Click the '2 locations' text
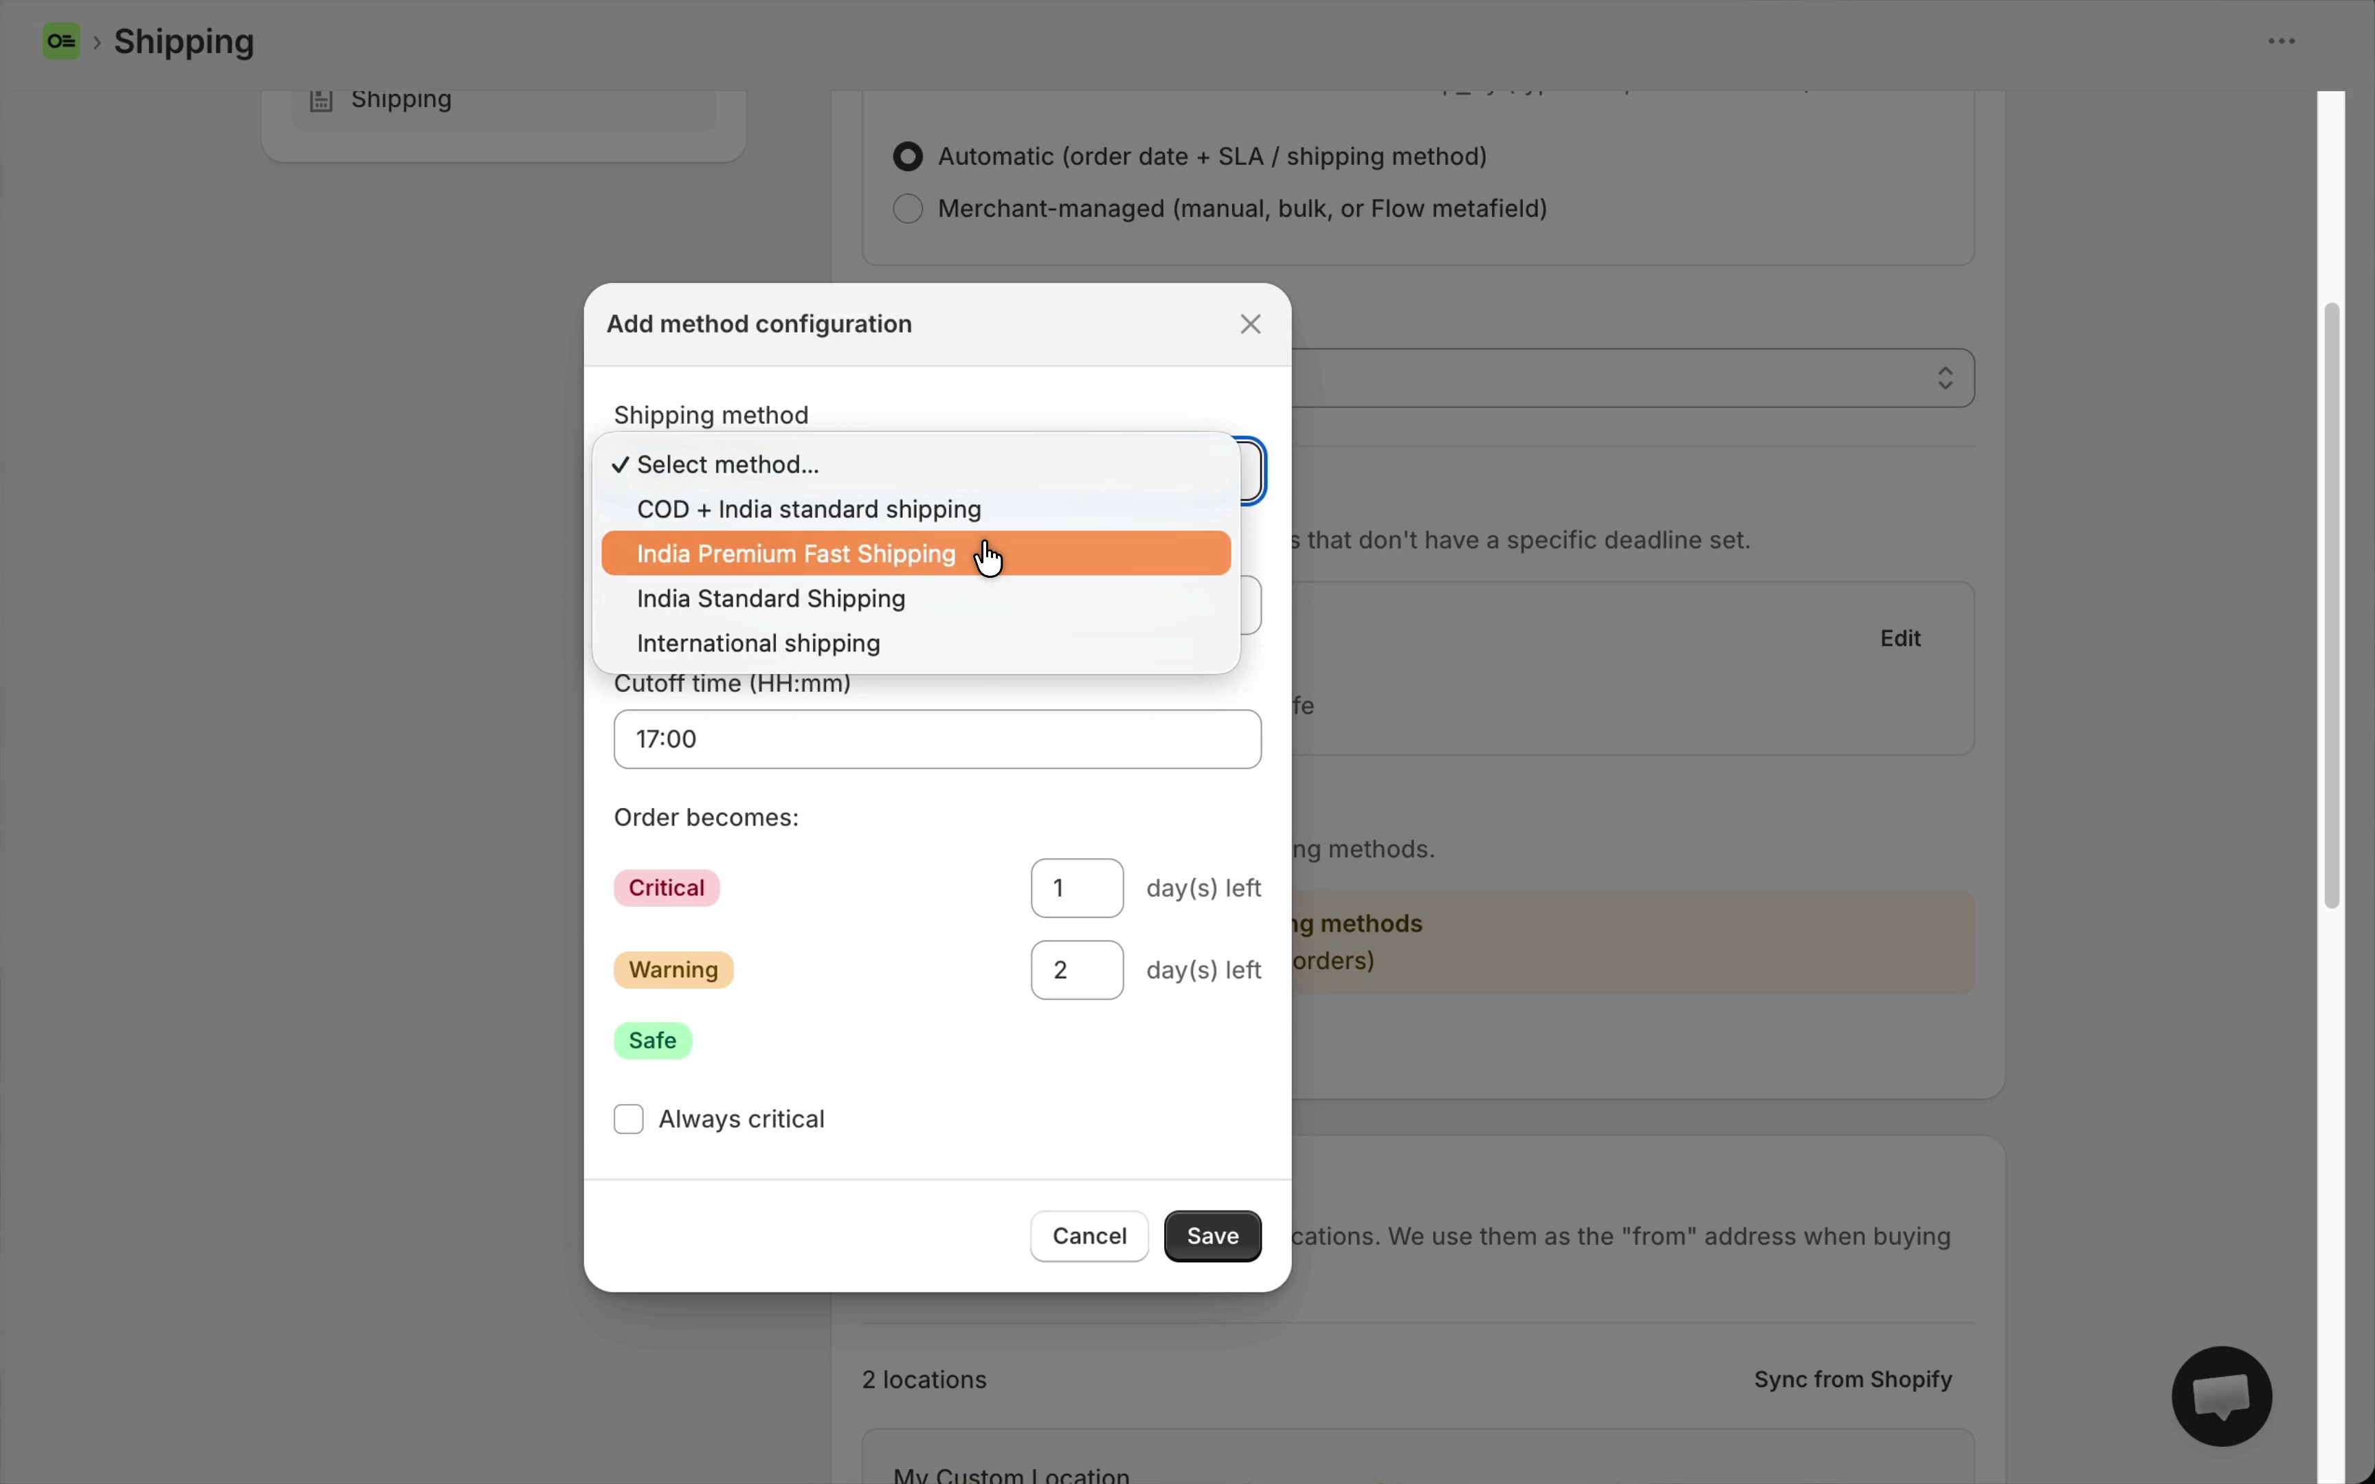The width and height of the screenshot is (2375, 1484). (924, 1379)
